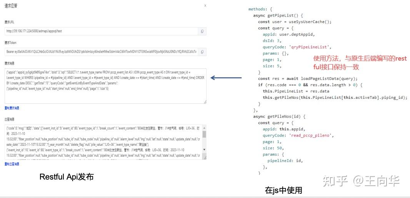Click the "Restful Api发布" caption
This screenshot has height=198, width=410.
tap(67, 177)
